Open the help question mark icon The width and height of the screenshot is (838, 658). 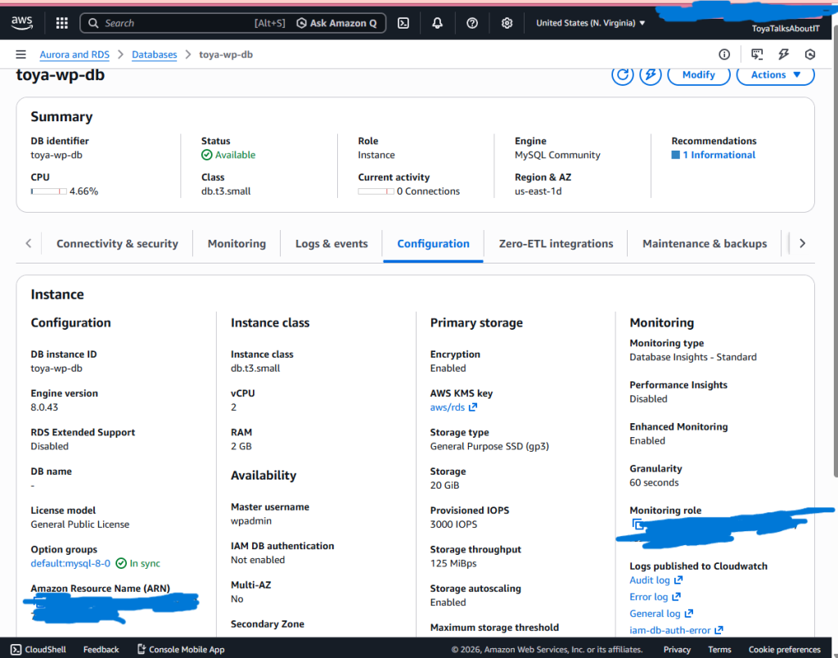pos(472,23)
